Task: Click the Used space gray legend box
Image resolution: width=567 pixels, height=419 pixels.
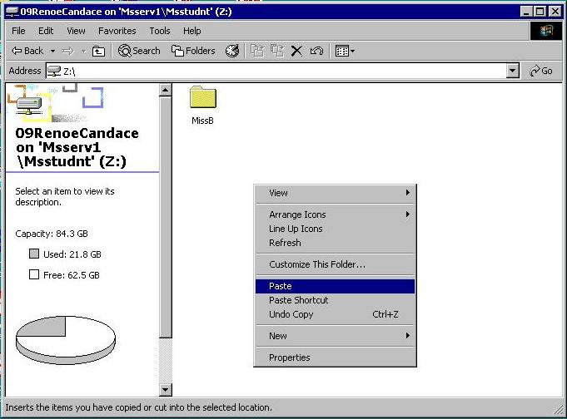Action: coord(34,254)
